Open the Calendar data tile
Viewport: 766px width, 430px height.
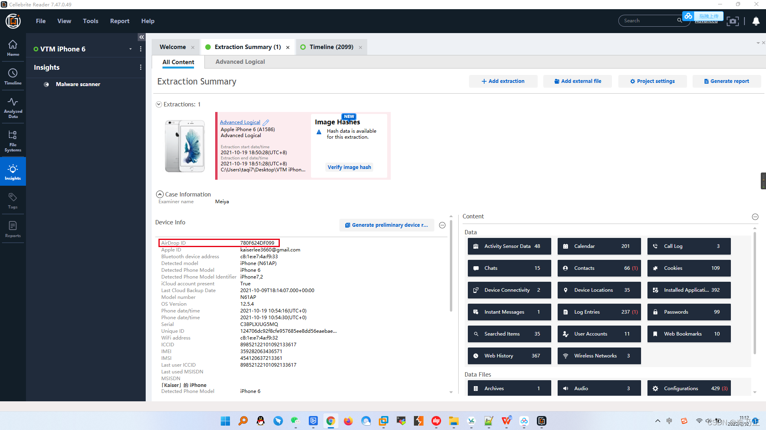pyautogui.click(x=599, y=246)
